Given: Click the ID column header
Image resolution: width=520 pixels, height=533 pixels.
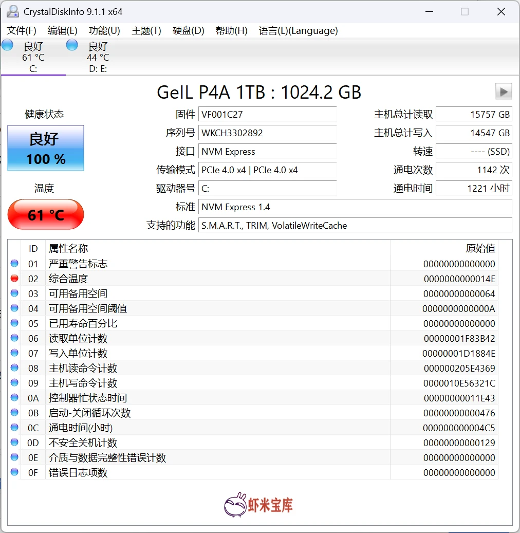Looking at the screenshot, I should tap(33, 248).
